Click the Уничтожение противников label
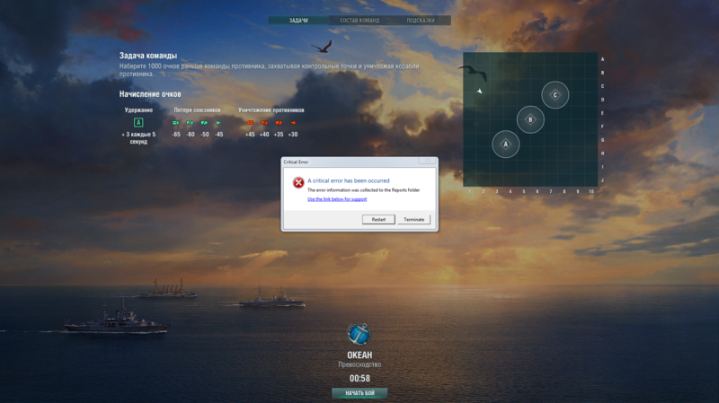 (271, 110)
